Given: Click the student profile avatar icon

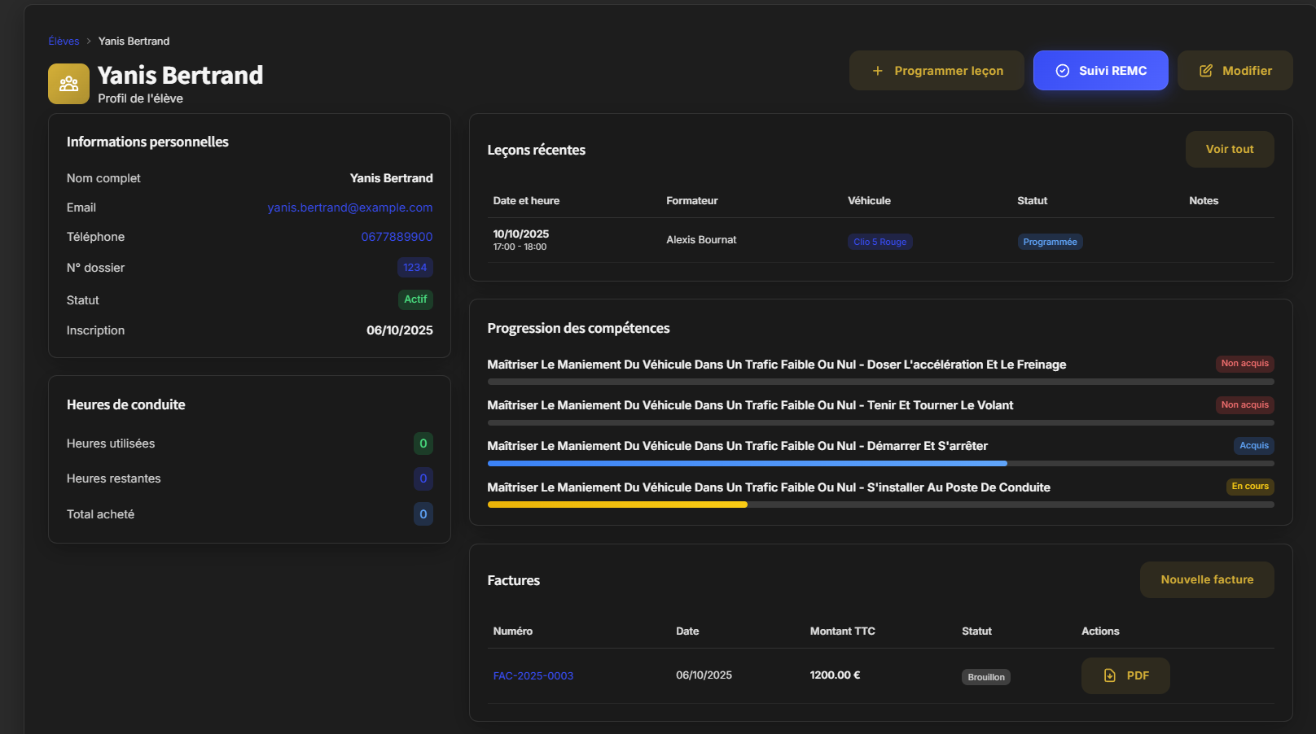Looking at the screenshot, I should 68,84.
